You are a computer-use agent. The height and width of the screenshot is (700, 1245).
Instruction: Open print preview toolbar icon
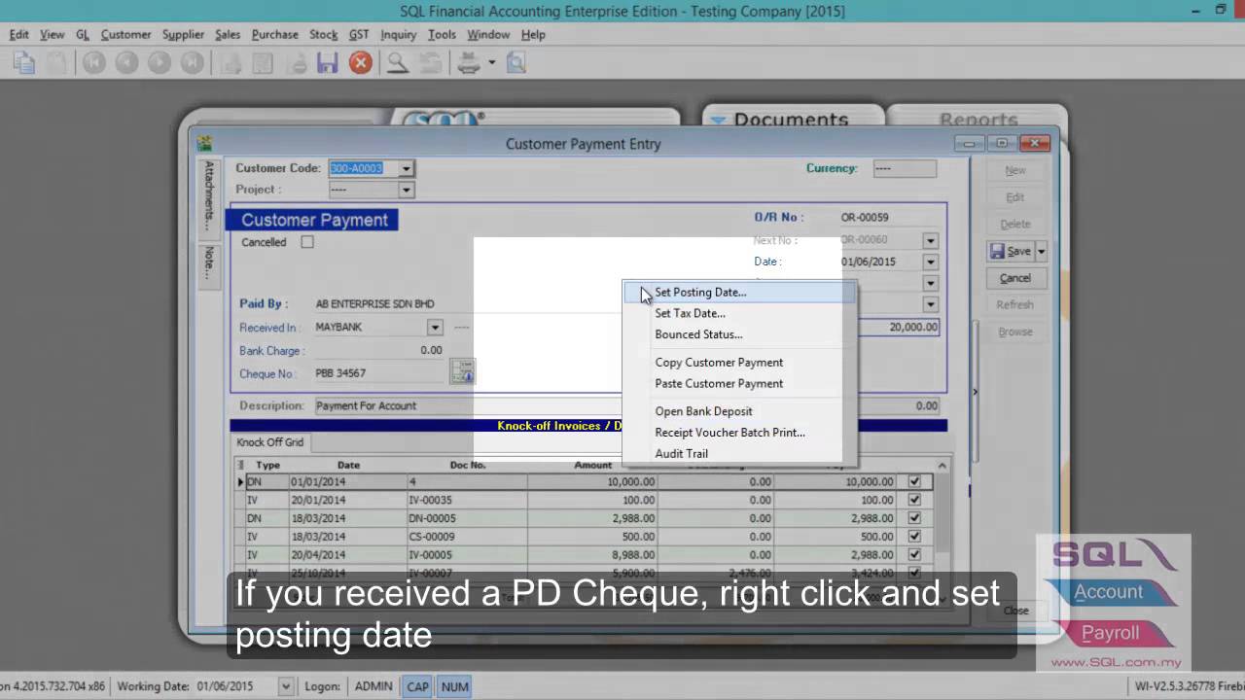point(516,63)
